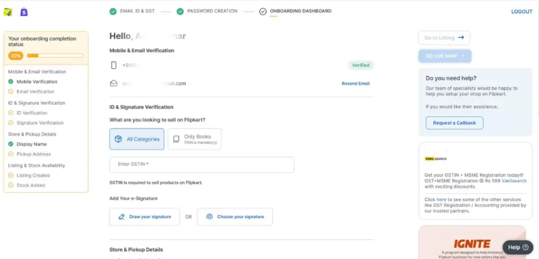Click Stock Added in the status list
Viewport: 539px width, 259px height.
(x=31, y=185)
